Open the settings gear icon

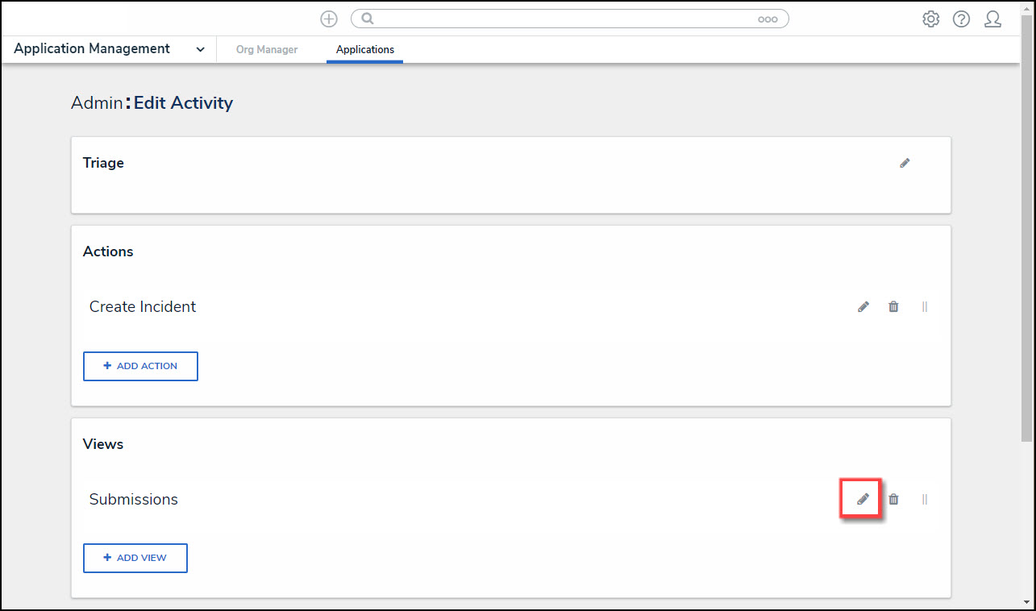[x=931, y=19]
